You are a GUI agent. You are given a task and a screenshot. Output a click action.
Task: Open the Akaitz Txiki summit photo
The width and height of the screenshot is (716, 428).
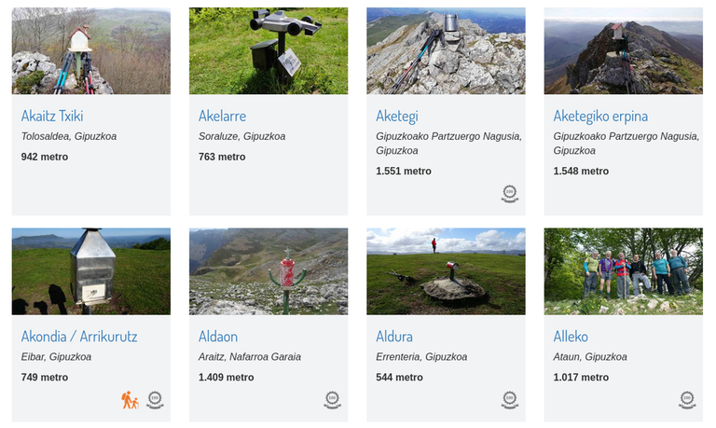(91, 51)
